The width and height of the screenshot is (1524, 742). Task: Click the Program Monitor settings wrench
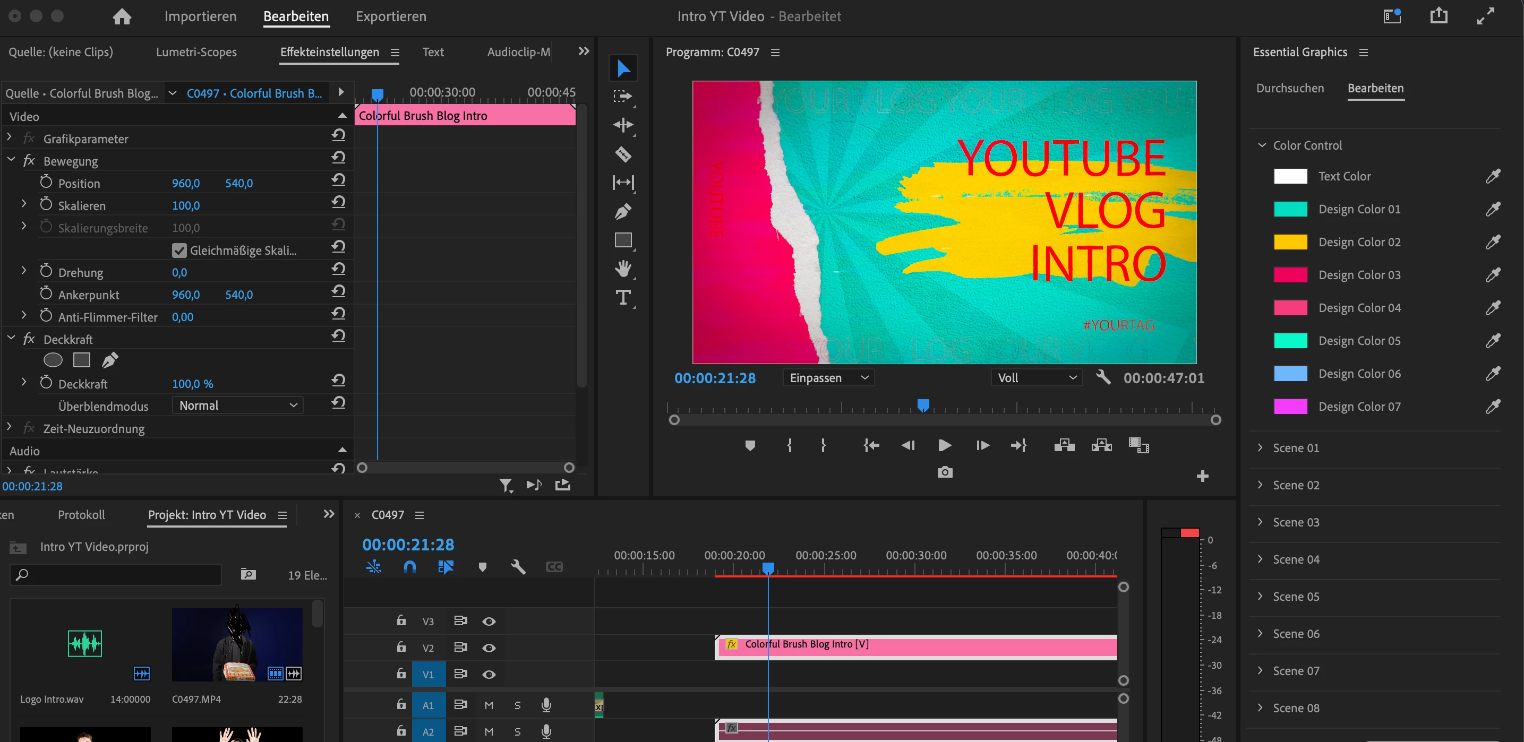click(x=1103, y=377)
